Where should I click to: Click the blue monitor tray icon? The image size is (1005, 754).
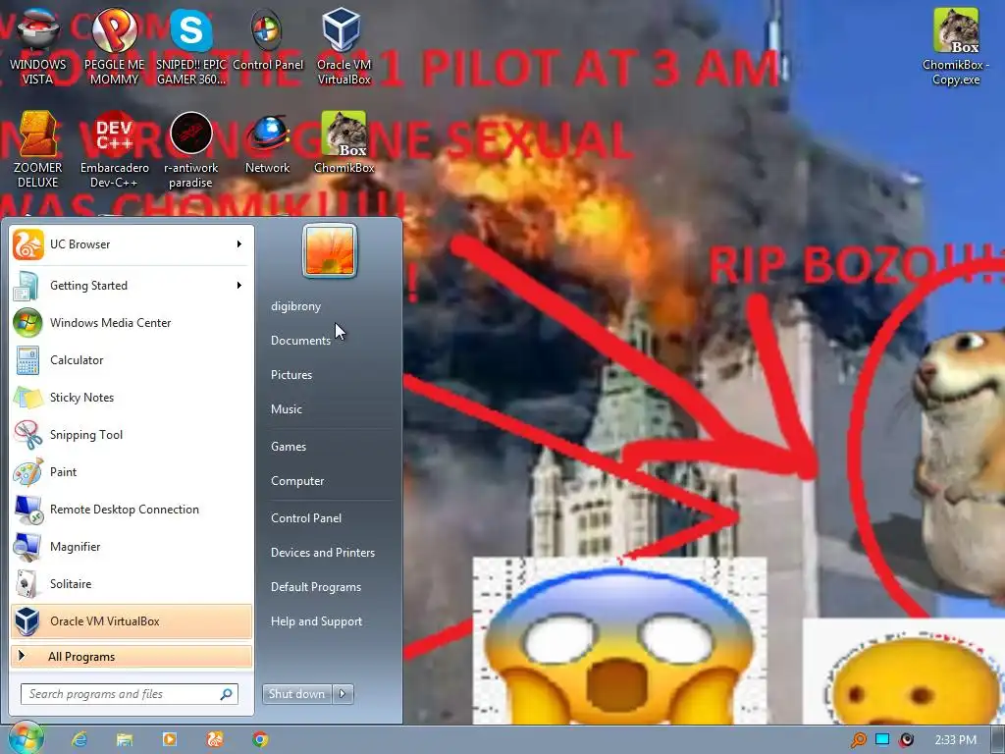[x=882, y=740]
